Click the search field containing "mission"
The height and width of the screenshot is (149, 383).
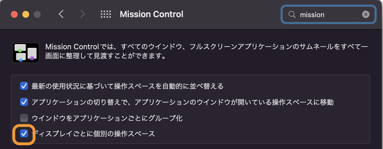click(x=329, y=14)
